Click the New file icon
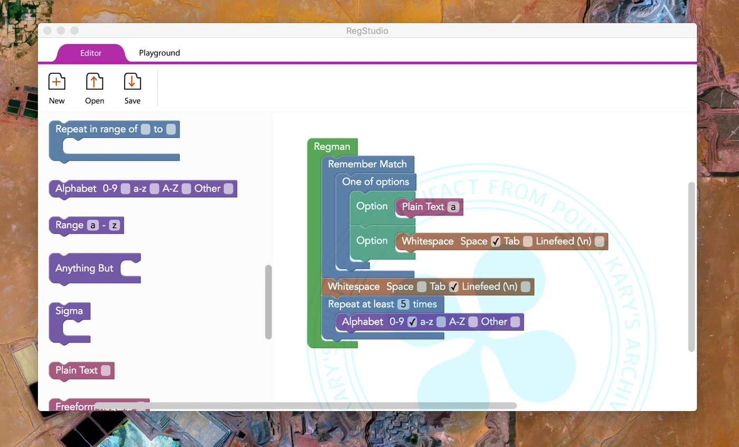The image size is (739, 447). pyautogui.click(x=56, y=82)
